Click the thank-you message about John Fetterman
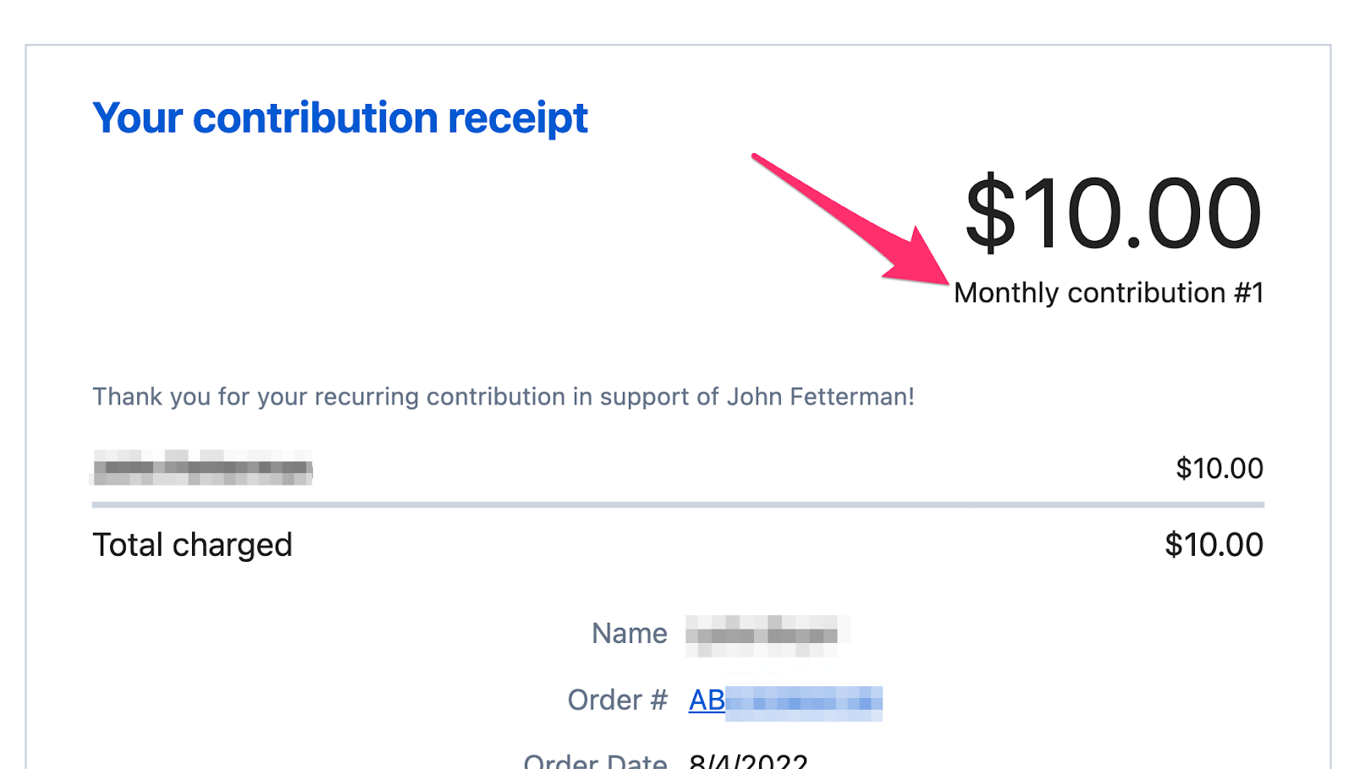Screen dimensions: 1354x769 tap(503, 397)
